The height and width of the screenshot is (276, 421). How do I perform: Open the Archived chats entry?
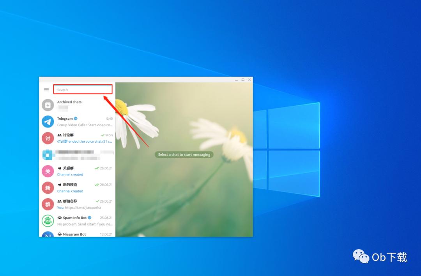point(77,105)
